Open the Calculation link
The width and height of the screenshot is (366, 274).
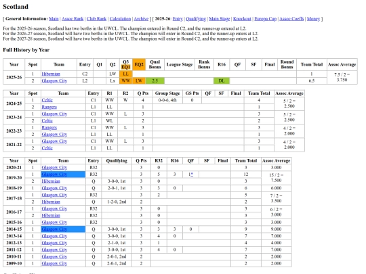120,19
